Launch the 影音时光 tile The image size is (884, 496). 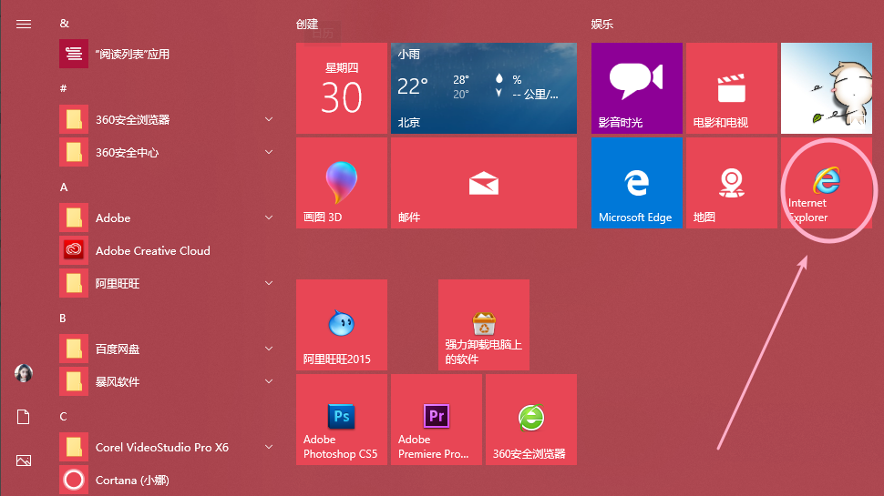pos(637,88)
